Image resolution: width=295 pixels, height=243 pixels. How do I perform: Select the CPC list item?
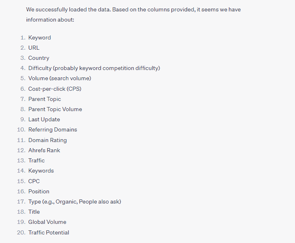34,181
